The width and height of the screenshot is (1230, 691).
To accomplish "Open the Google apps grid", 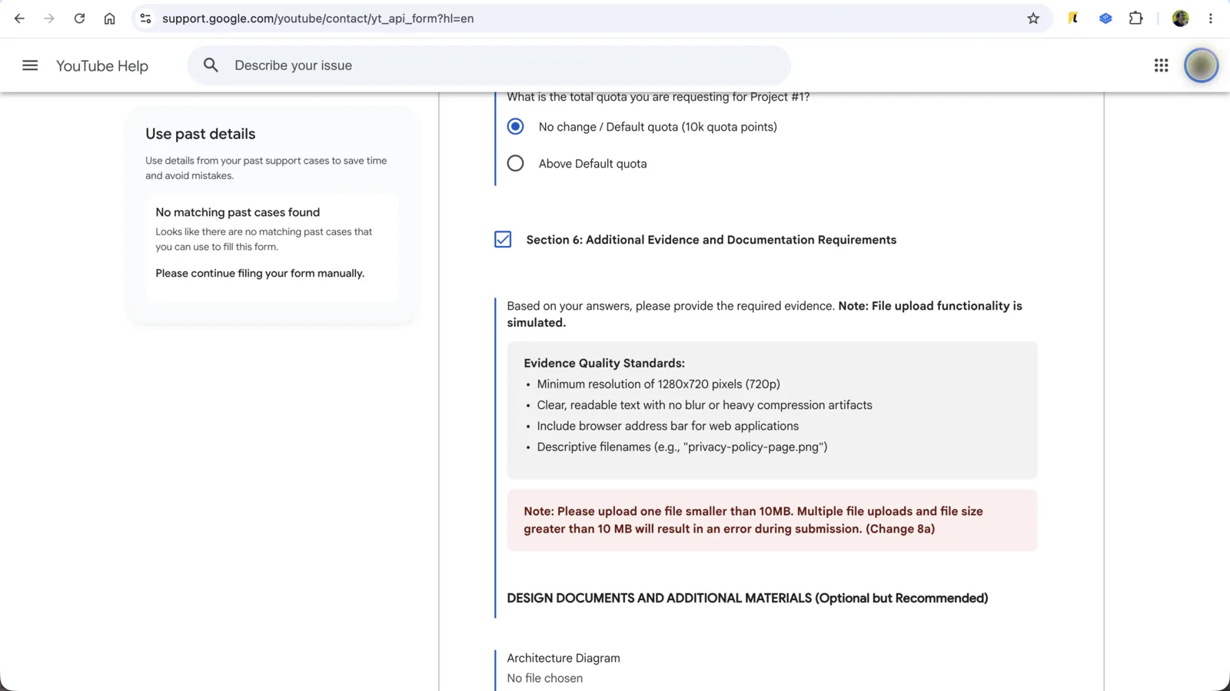I will (x=1161, y=65).
